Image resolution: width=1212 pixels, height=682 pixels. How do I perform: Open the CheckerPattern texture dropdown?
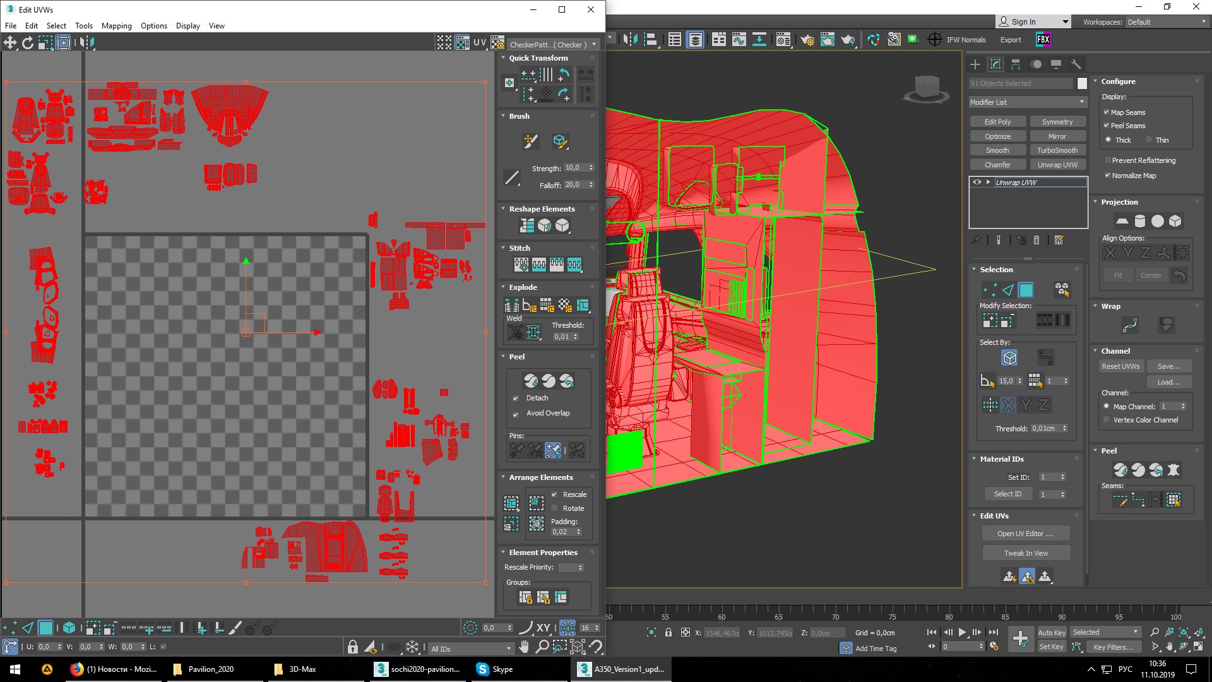(552, 44)
